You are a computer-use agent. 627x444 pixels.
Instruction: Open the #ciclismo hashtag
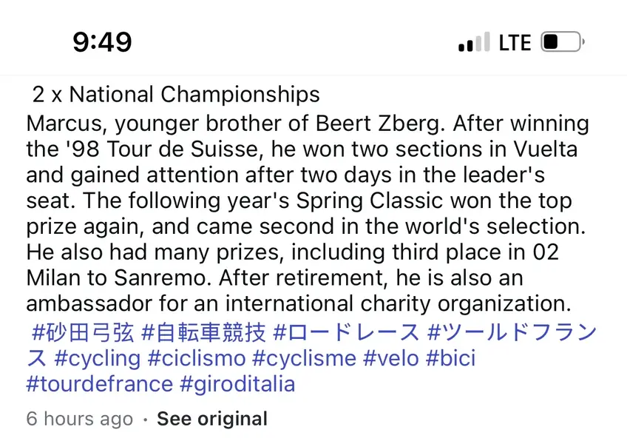tap(197, 358)
